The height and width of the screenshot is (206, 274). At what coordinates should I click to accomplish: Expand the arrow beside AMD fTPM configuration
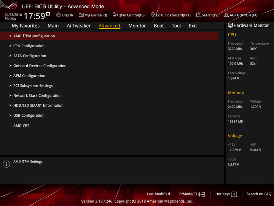(10, 36)
